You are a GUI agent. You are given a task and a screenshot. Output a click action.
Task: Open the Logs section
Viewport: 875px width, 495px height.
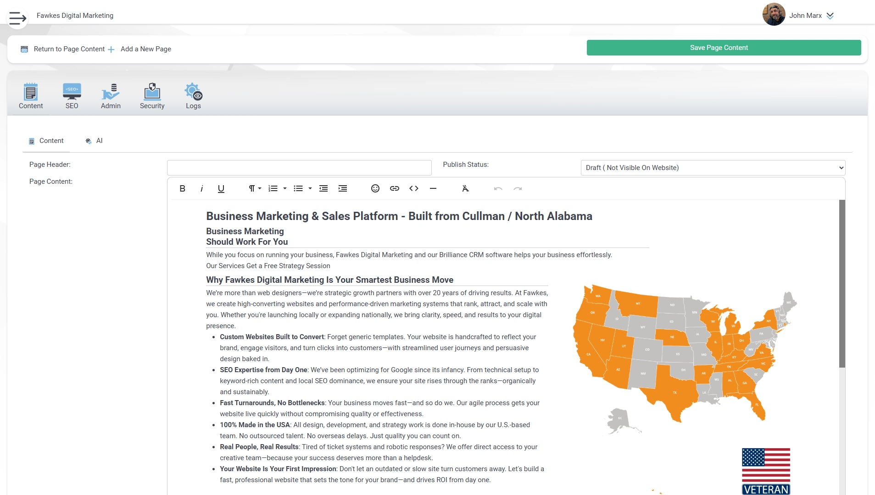(193, 96)
